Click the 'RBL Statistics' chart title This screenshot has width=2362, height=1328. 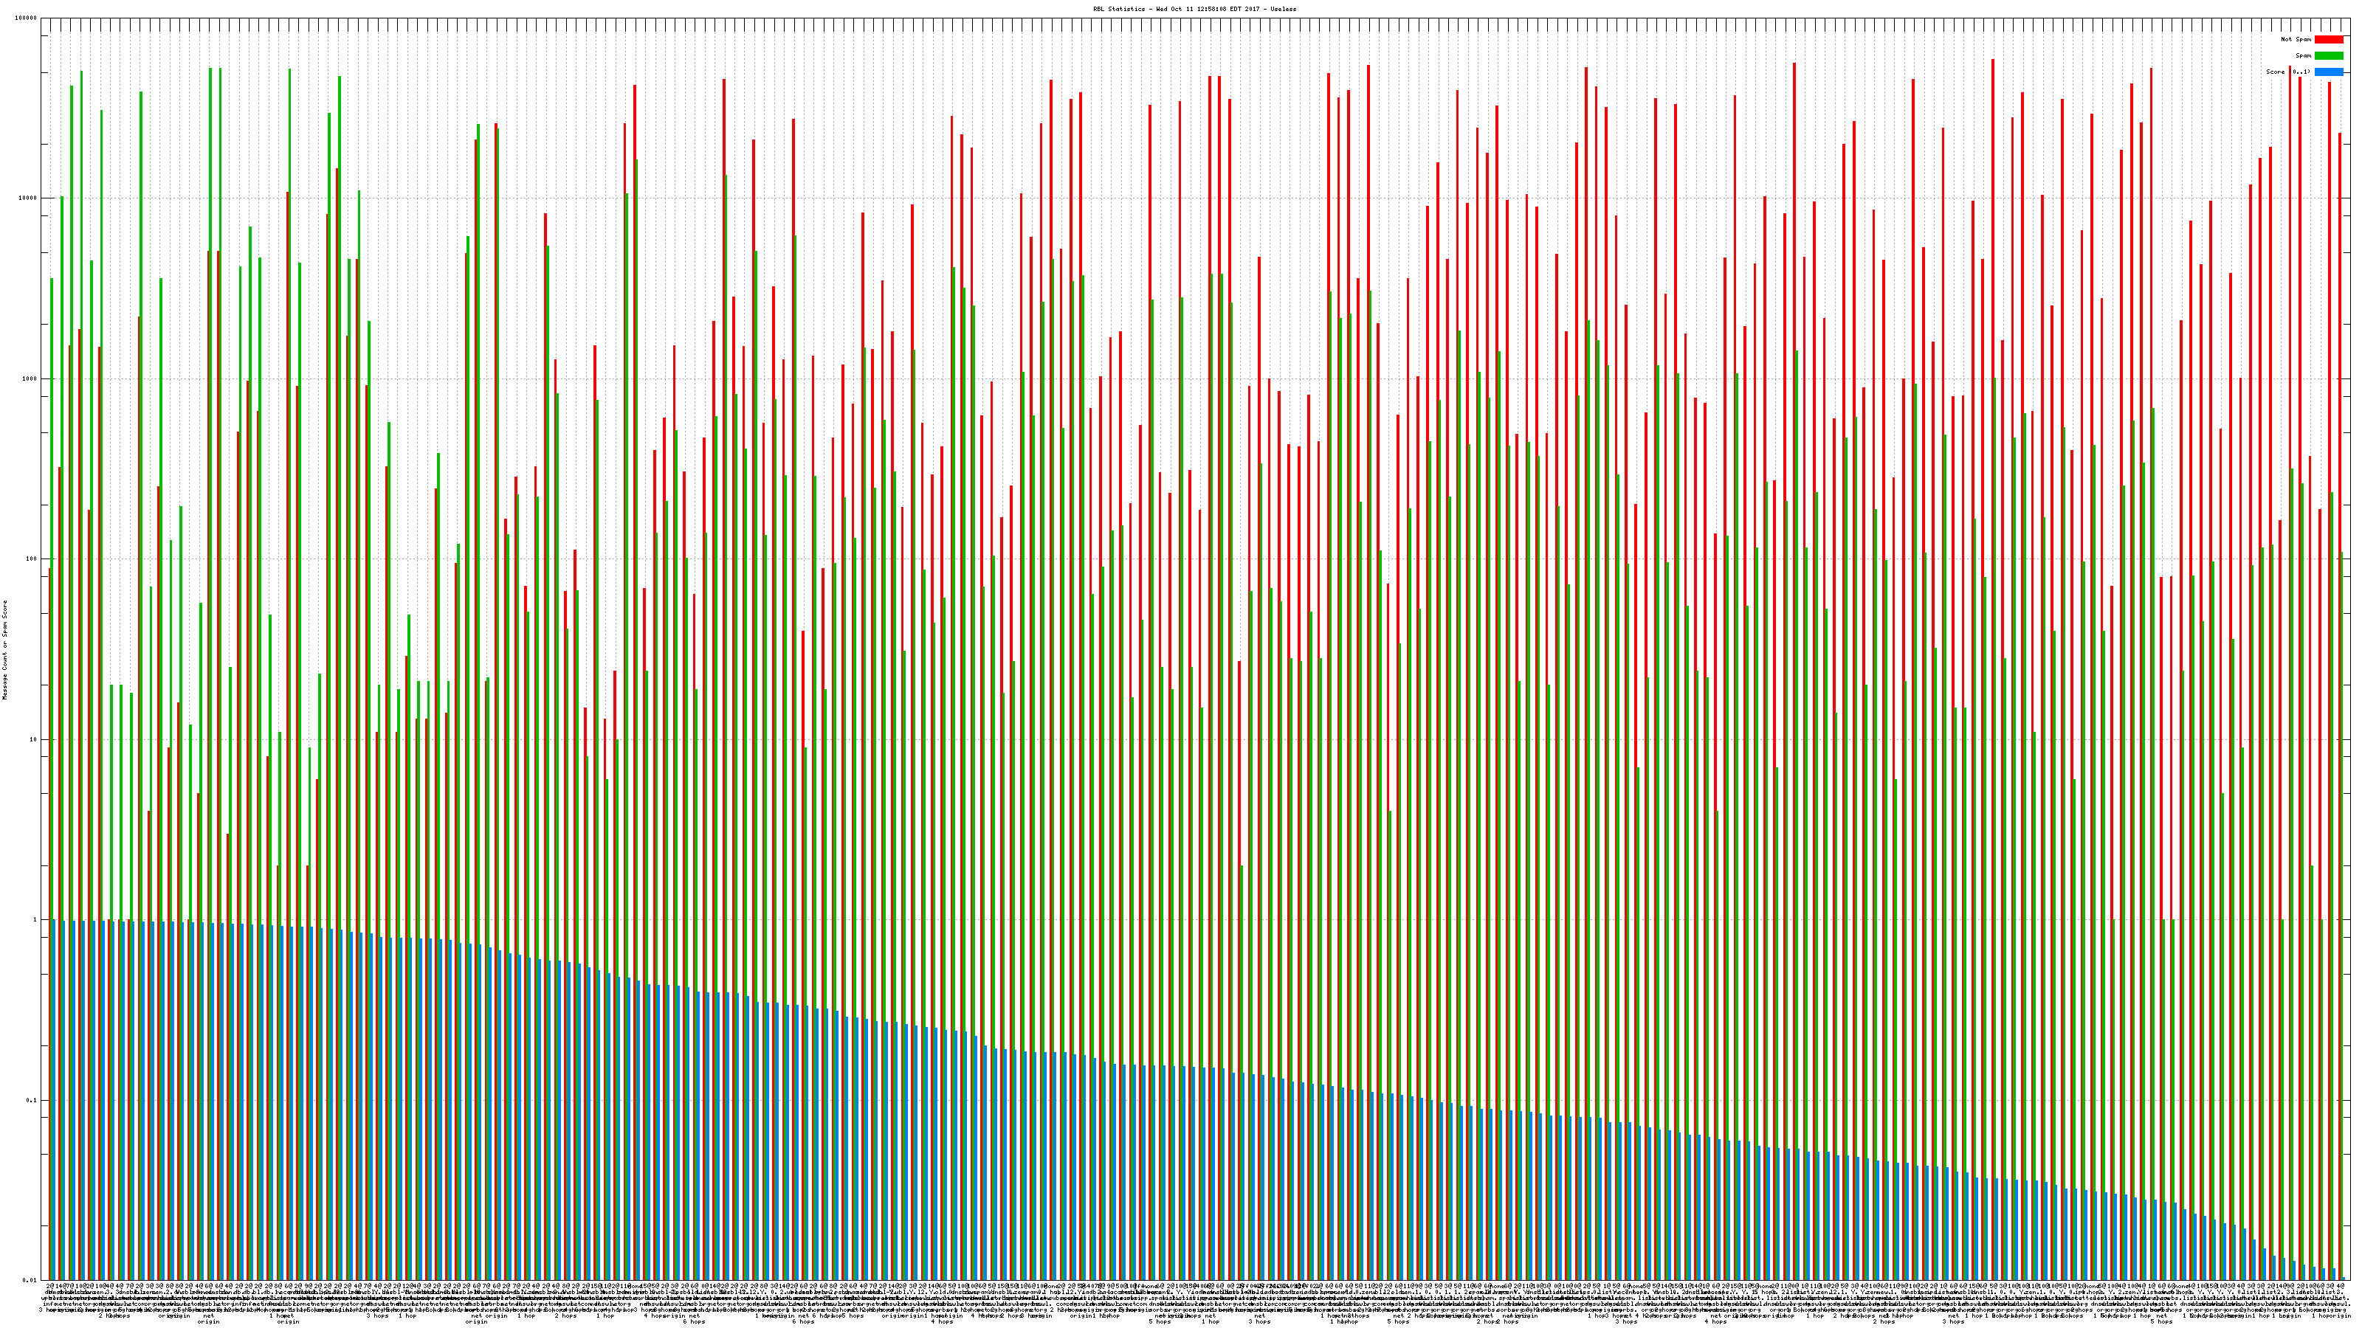click(1194, 9)
